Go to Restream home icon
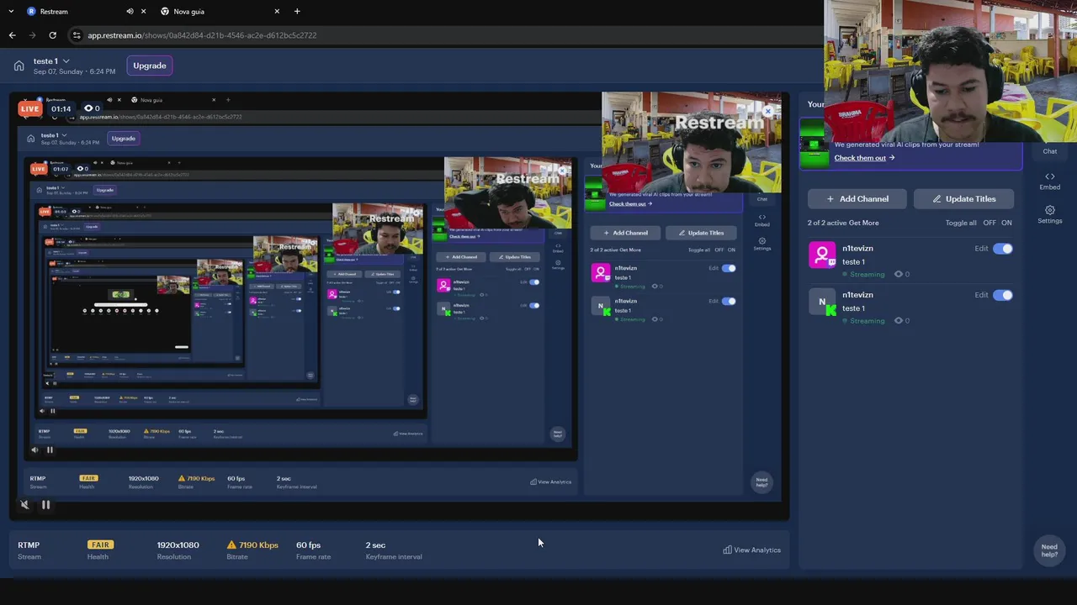1077x605 pixels. tap(19, 66)
